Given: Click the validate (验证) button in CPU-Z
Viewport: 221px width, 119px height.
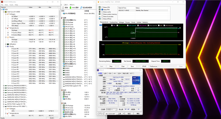Looking at the screenshot, I should point(129,113).
